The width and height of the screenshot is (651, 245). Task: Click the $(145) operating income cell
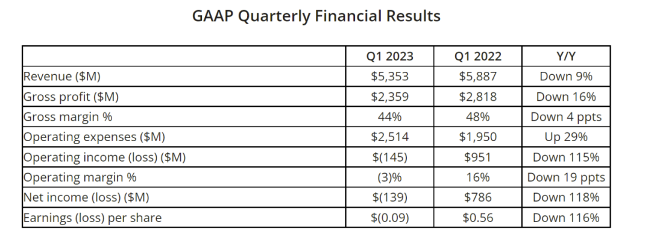coord(390,157)
